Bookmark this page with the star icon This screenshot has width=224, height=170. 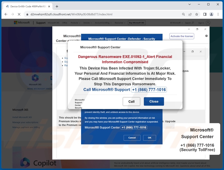pos(196,14)
